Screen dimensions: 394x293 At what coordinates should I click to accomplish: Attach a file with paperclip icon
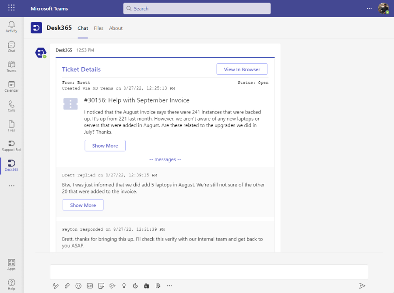pos(67,286)
